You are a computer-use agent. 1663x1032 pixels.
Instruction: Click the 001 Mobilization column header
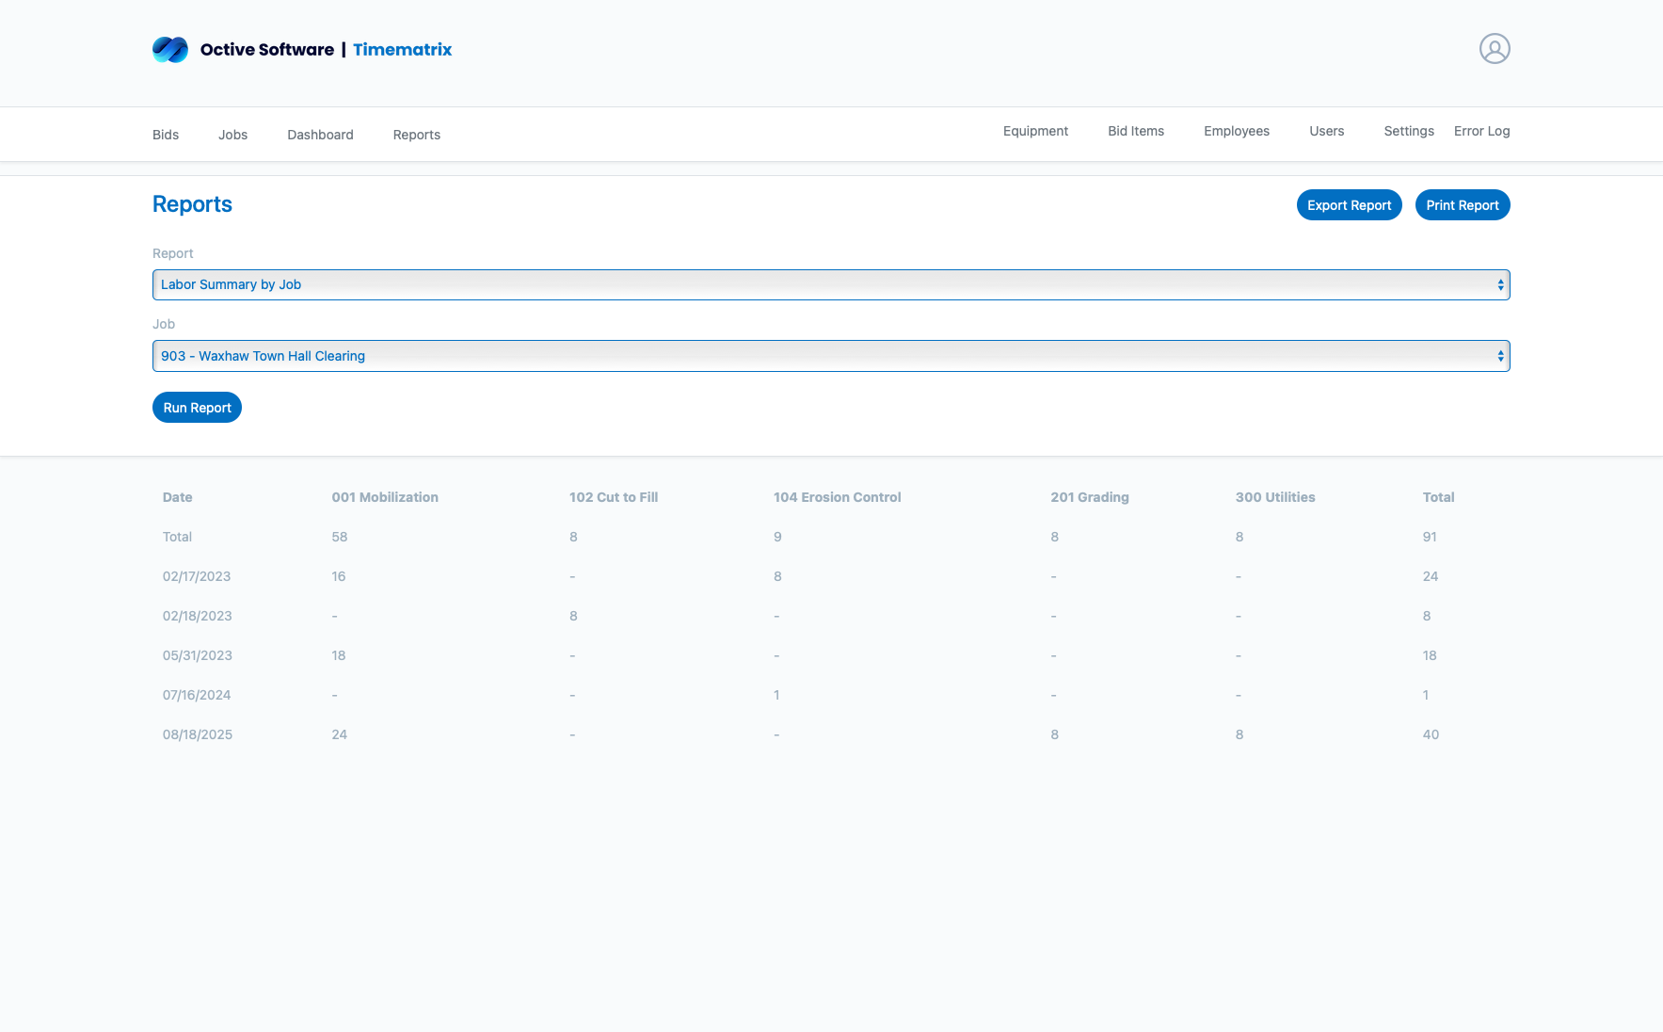[385, 497]
